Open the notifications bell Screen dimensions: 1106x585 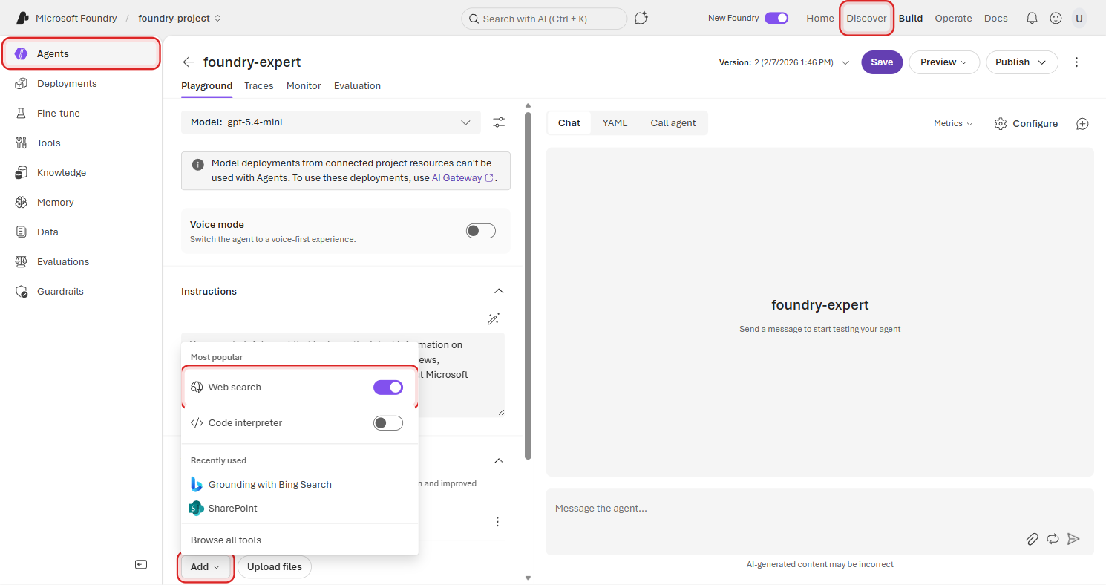coord(1032,18)
